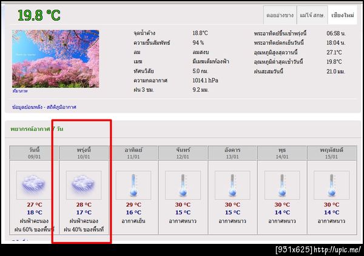Click the relative humidity value 94 %

pyautogui.click(x=198, y=42)
